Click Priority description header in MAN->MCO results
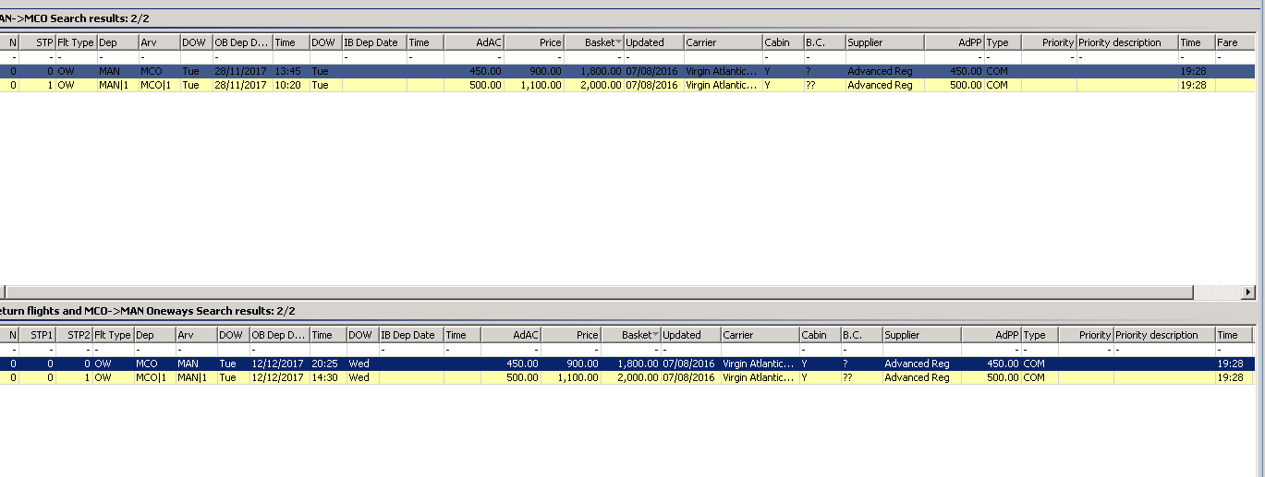 [1127, 42]
